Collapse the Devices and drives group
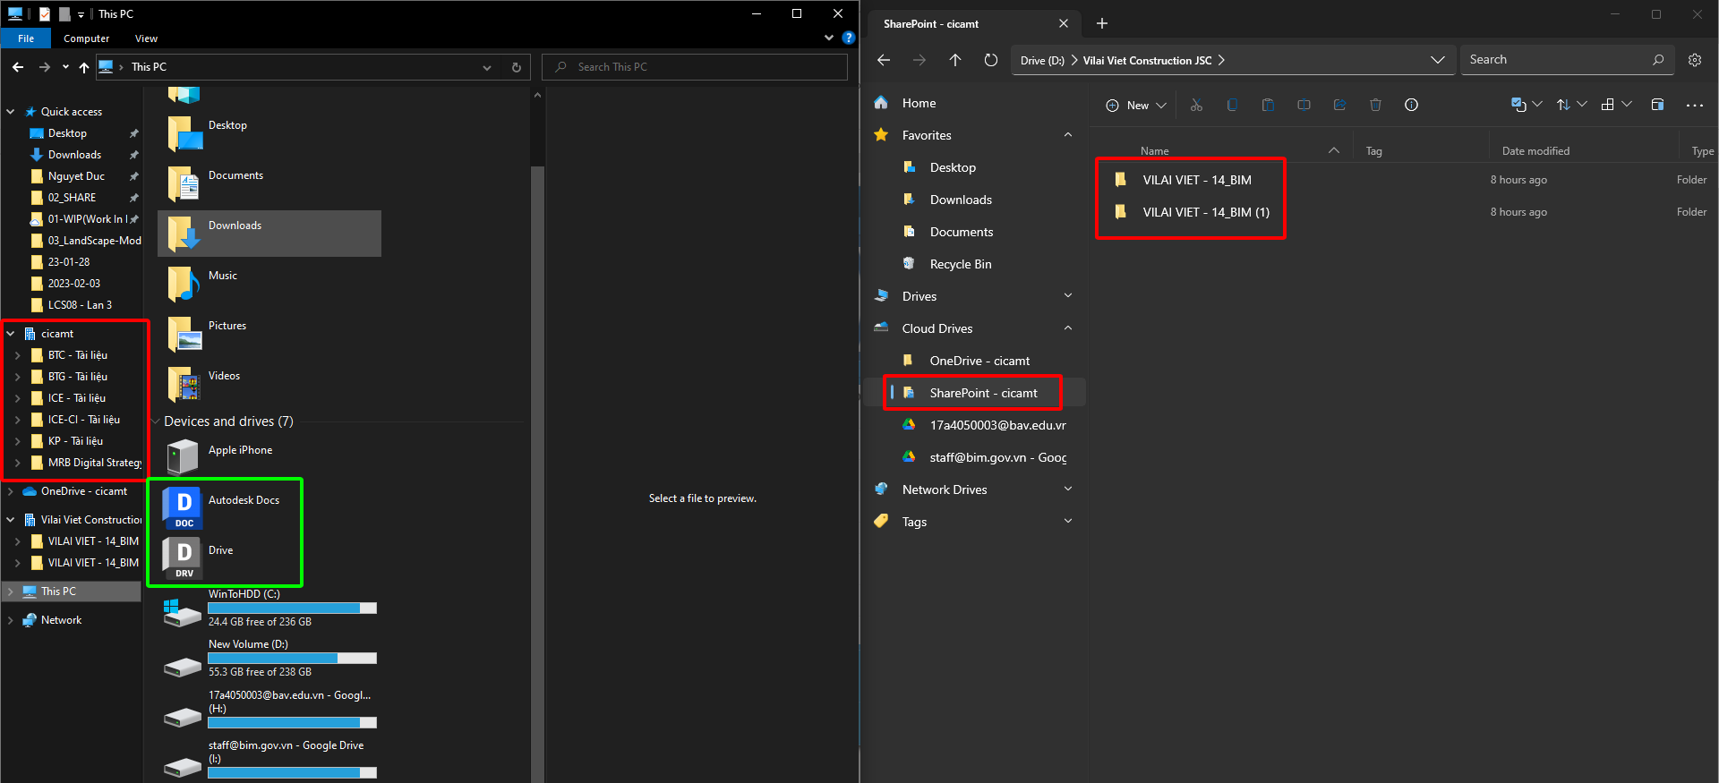Image resolution: width=1719 pixels, height=783 pixels. (155, 421)
